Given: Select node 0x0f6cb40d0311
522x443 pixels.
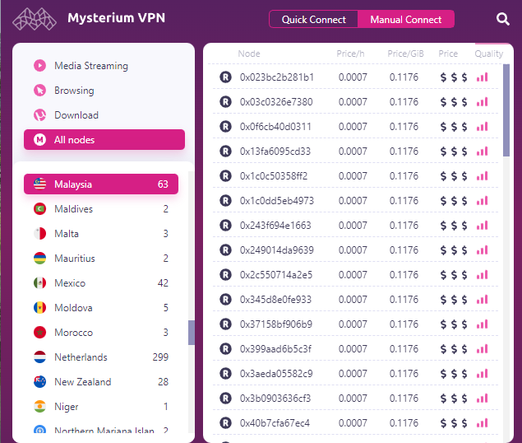Looking at the screenshot, I should (356, 127).
